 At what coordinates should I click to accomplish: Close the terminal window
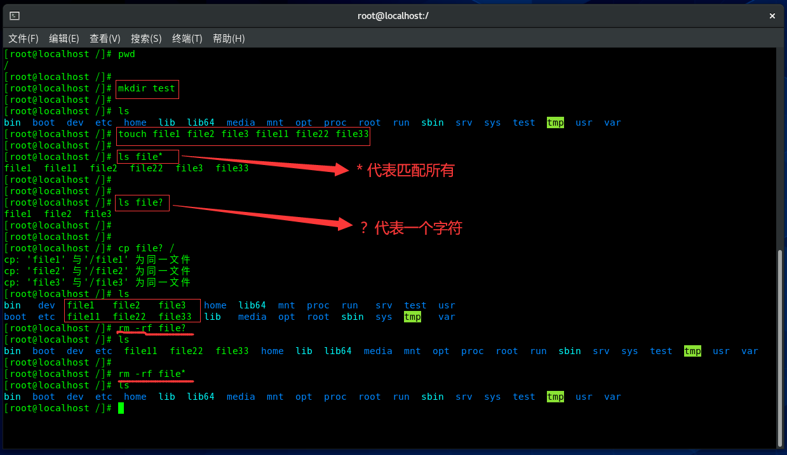(x=772, y=16)
